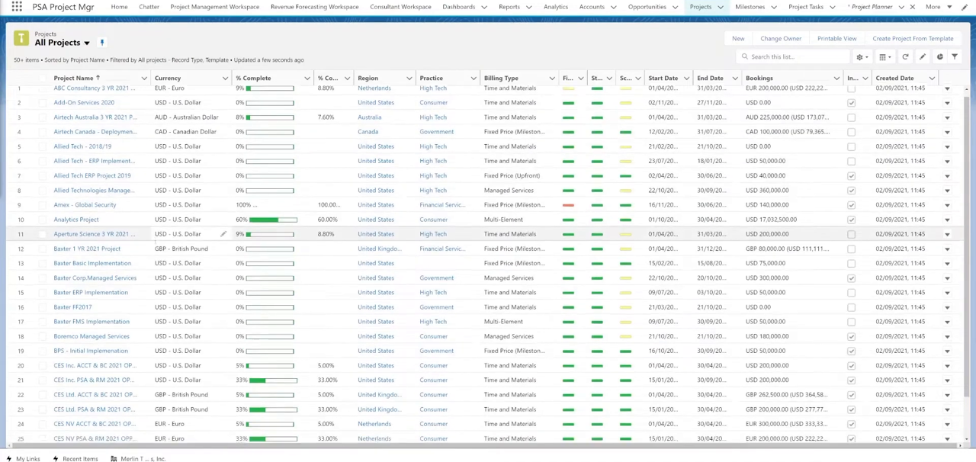Click the New button
Screen dimensions: 976x462
pyautogui.click(x=738, y=39)
